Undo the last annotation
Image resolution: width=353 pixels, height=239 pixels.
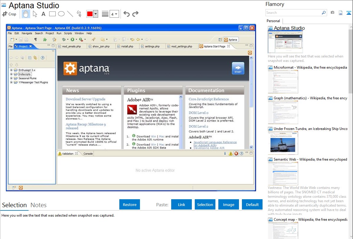click(126, 14)
